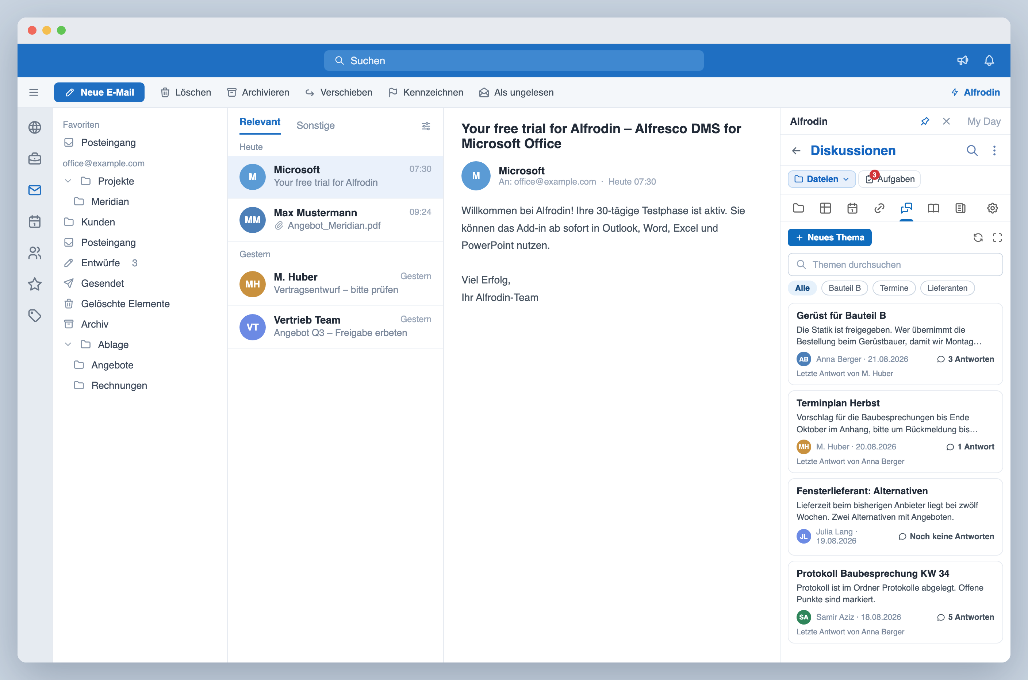Open the Entwürfe folder

100,263
